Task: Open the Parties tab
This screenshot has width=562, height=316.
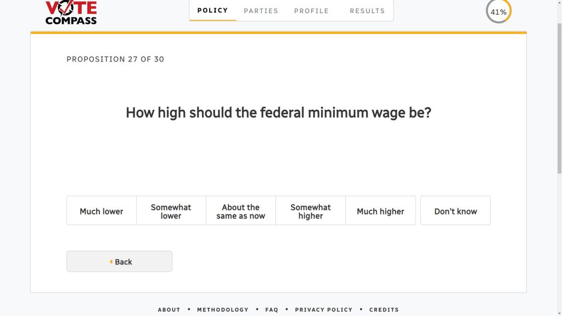Action: point(261,10)
